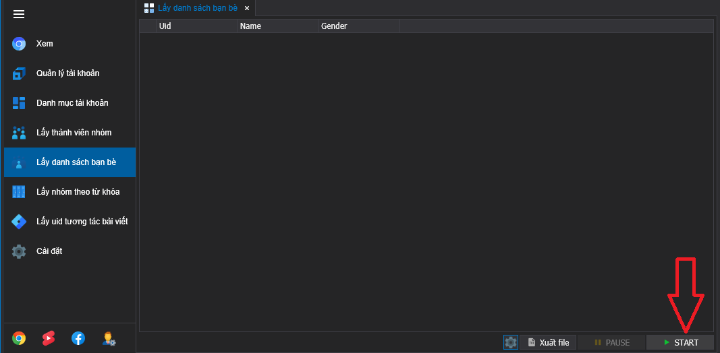Open the hamburger menu icon

point(19,14)
